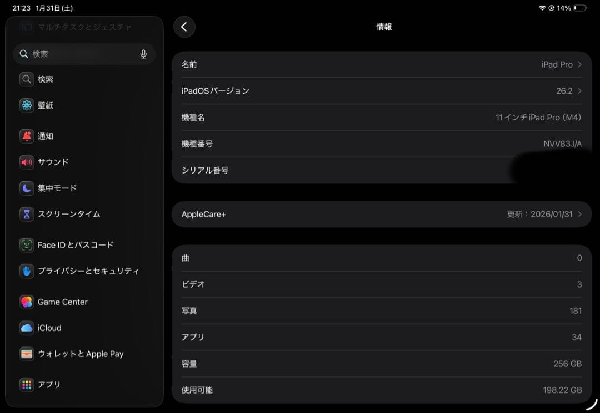Activate voice search with the microphone icon
The width and height of the screenshot is (600, 413).
143,54
